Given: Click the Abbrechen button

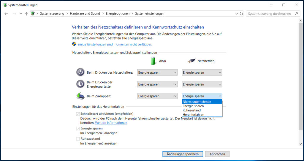Looking at the screenshot, I should [217, 154].
